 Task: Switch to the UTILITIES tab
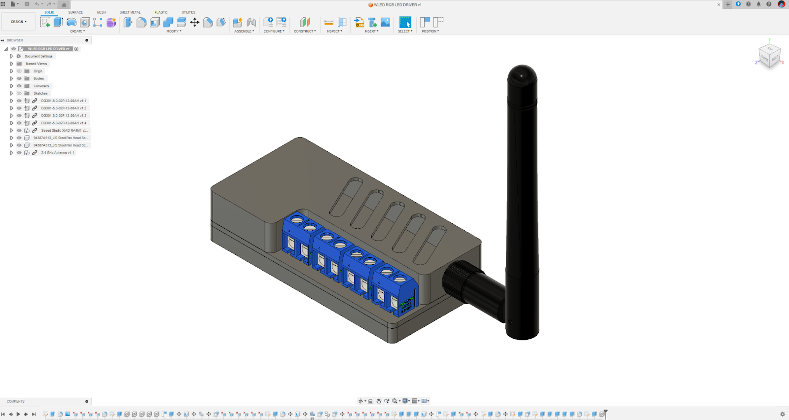coord(188,12)
